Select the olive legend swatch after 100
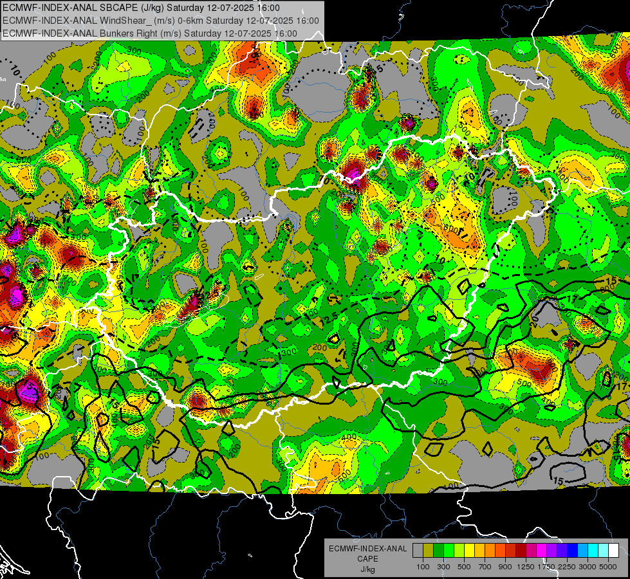The height and width of the screenshot is (579, 630). point(429,551)
